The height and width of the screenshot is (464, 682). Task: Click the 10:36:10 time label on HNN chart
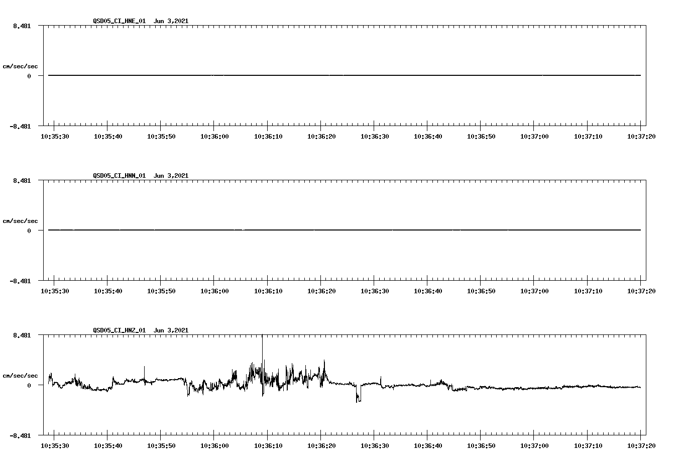click(x=268, y=291)
